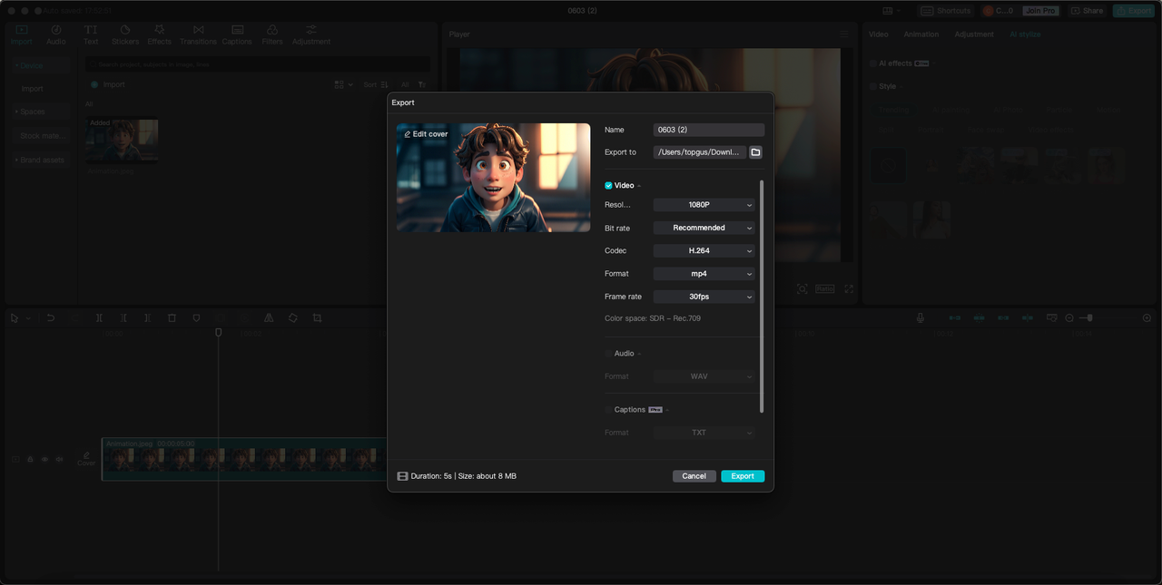Click the Share button in the title bar
This screenshot has width=1162, height=585.
coord(1088,11)
